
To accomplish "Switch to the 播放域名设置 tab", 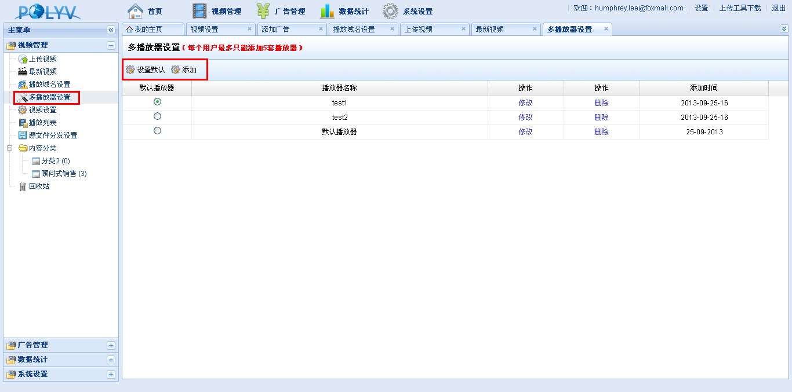I will (x=354, y=30).
